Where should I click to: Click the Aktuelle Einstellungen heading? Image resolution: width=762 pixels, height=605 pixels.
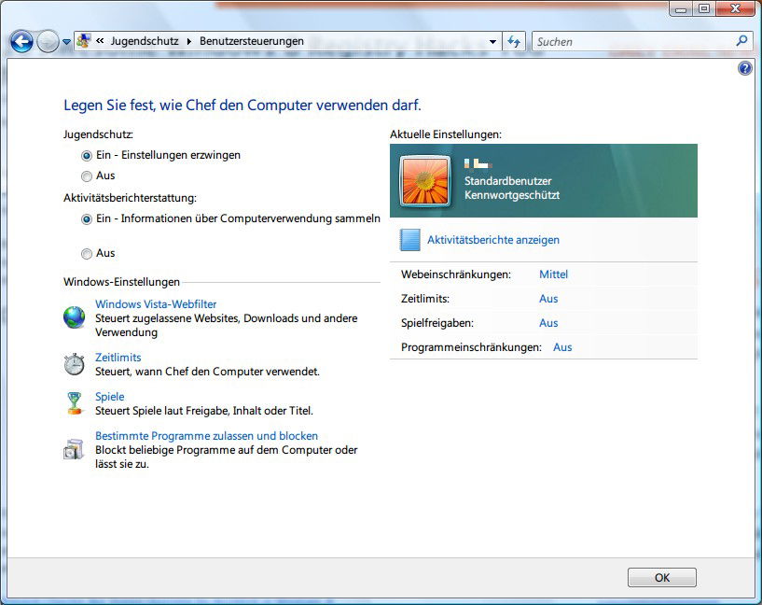(x=446, y=134)
